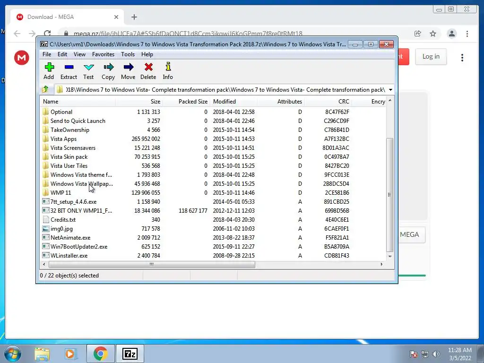Click the network tray icon
484x363 pixels.
pos(425,354)
